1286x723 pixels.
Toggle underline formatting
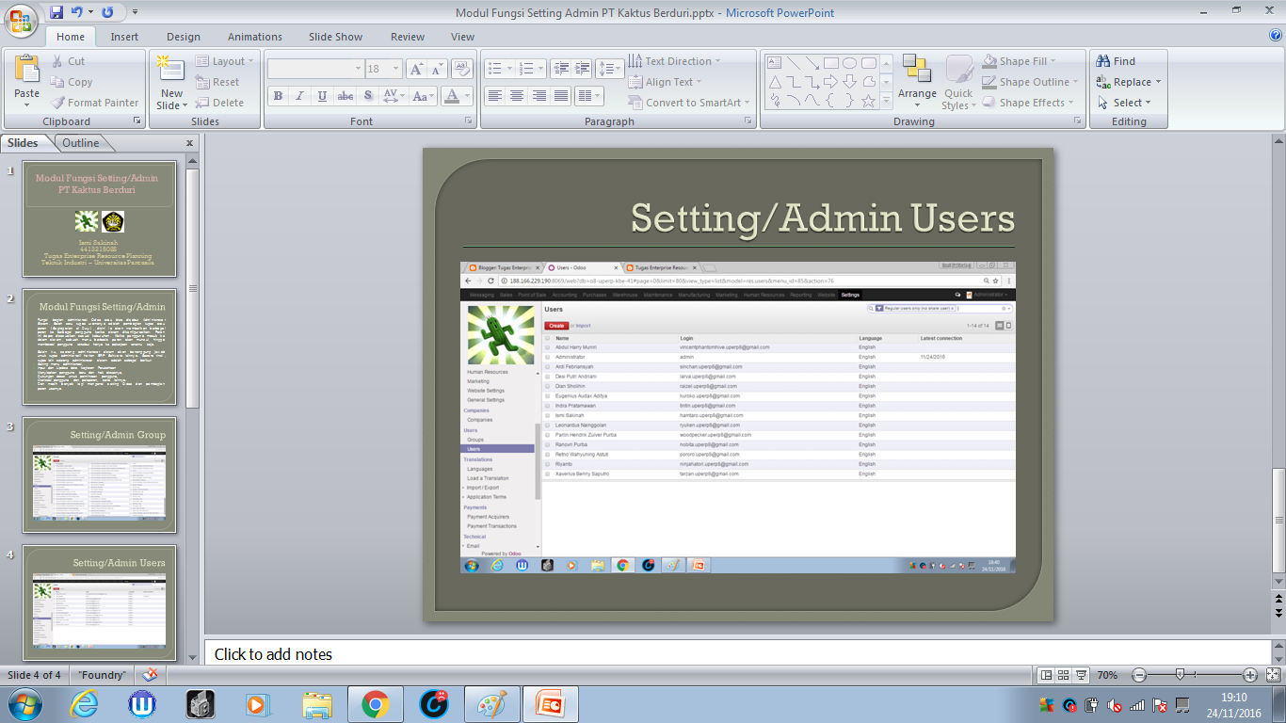(320, 97)
